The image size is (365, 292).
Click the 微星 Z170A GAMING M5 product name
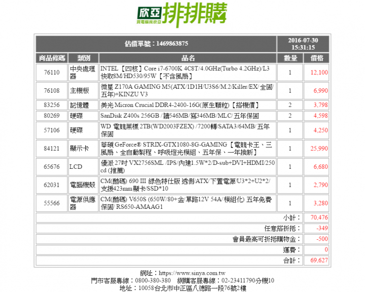click(x=188, y=91)
